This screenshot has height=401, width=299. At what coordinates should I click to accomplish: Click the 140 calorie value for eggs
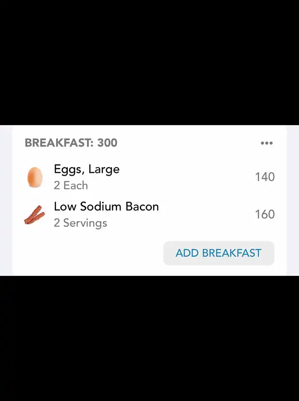(x=264, y=177)
